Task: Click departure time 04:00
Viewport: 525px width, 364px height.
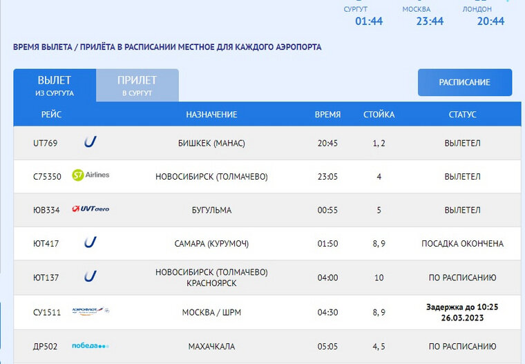Action: click(327, 278)
